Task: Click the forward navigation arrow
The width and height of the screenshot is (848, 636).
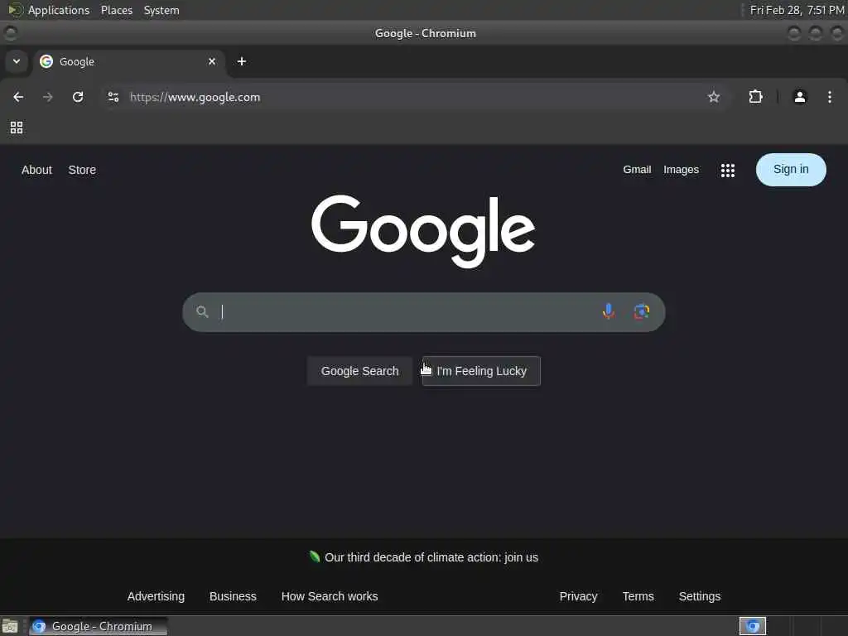Action: (47, 98)
